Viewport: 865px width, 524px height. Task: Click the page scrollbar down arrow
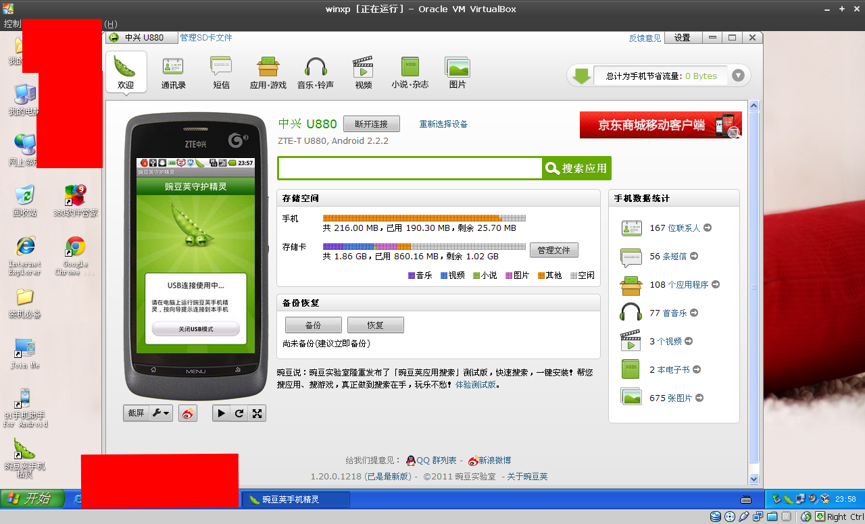[754, 478]
